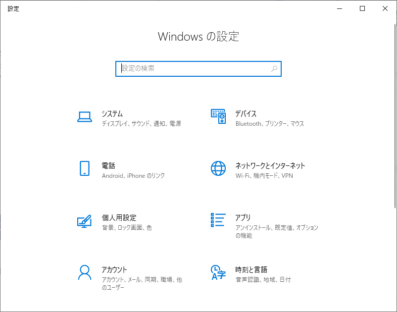Click the vertical scrollbar thumb
Image resolution: width=397 pixels, height=312 pixels.
395,116
